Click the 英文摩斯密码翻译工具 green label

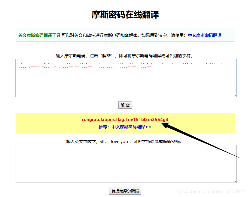click(39, 35)
